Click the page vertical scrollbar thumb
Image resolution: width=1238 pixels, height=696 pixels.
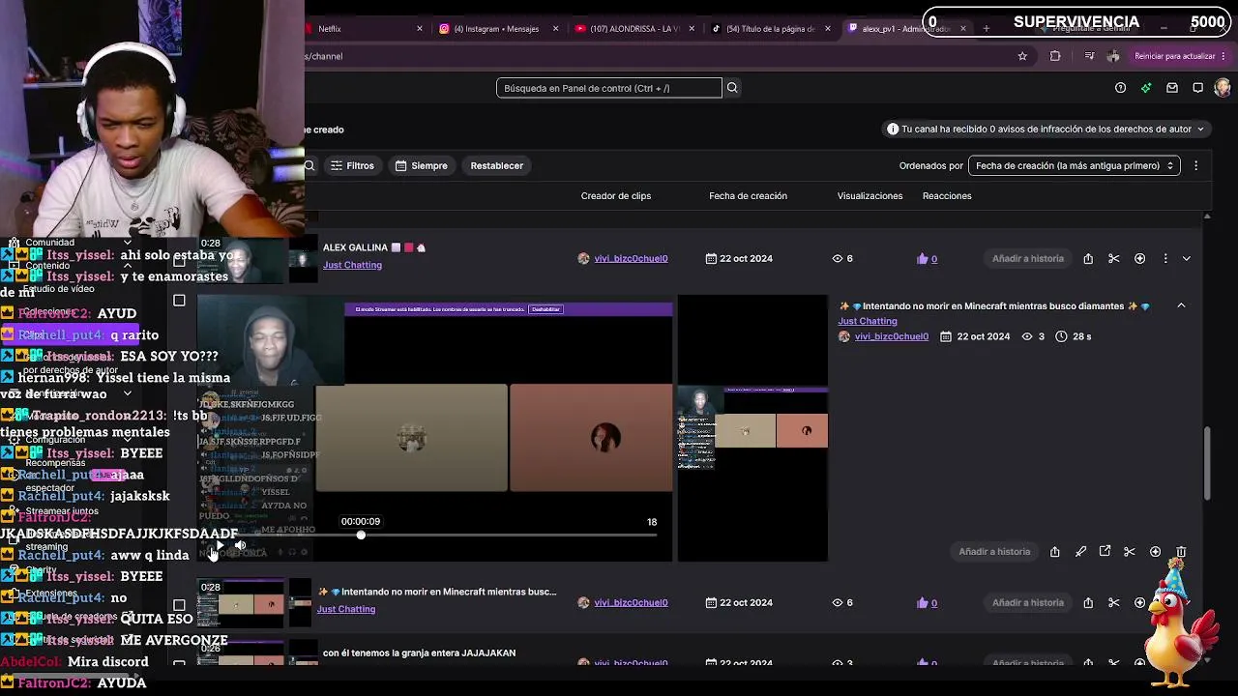tap(1207, 463)
